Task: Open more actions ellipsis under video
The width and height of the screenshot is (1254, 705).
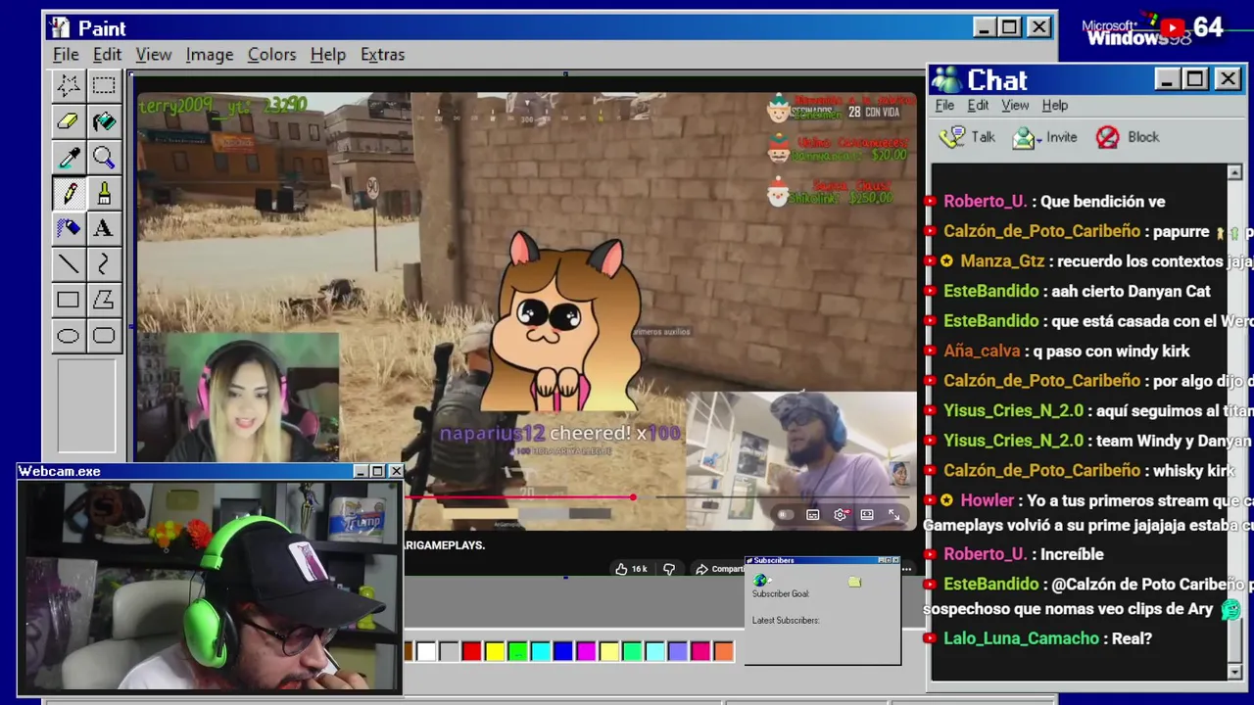Action: click(x=906, y=569)
